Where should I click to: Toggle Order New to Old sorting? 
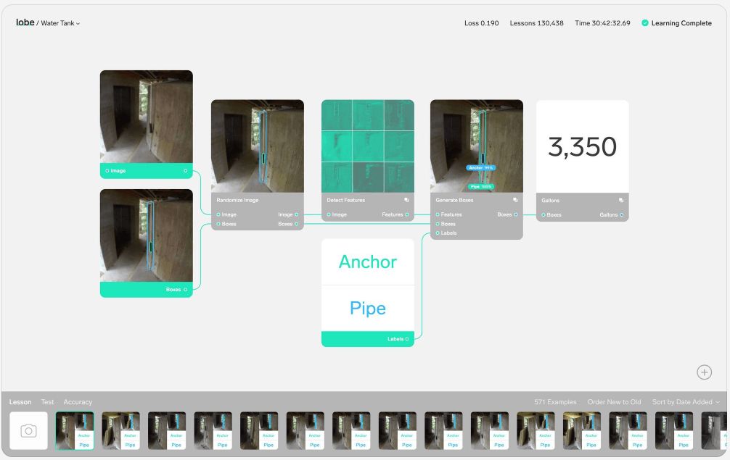pos(614,402)
